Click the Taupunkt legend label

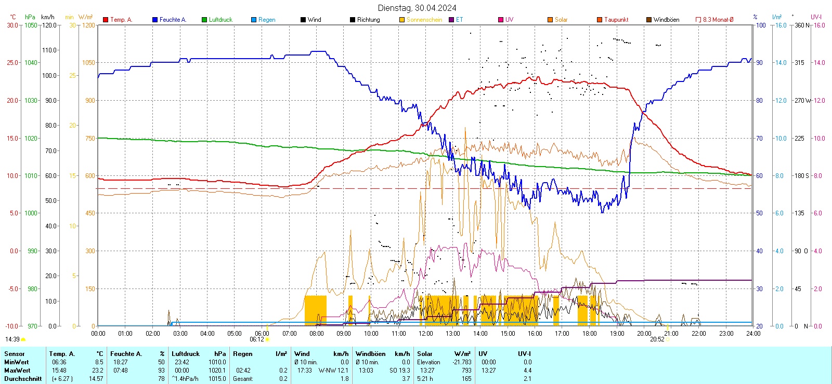coord(616,20)
